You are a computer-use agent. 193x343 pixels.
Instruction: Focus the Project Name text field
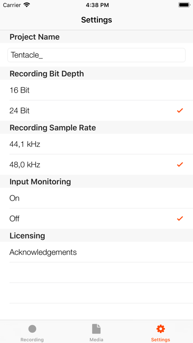(96, 55)
